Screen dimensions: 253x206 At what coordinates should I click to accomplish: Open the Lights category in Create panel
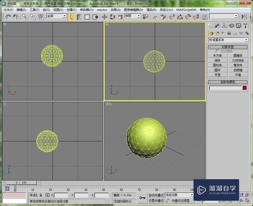coord(223,33)
